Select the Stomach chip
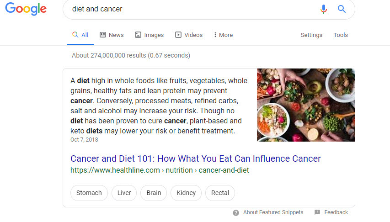Viewport: 390px width, 222px height. click(x=89, y=193)
